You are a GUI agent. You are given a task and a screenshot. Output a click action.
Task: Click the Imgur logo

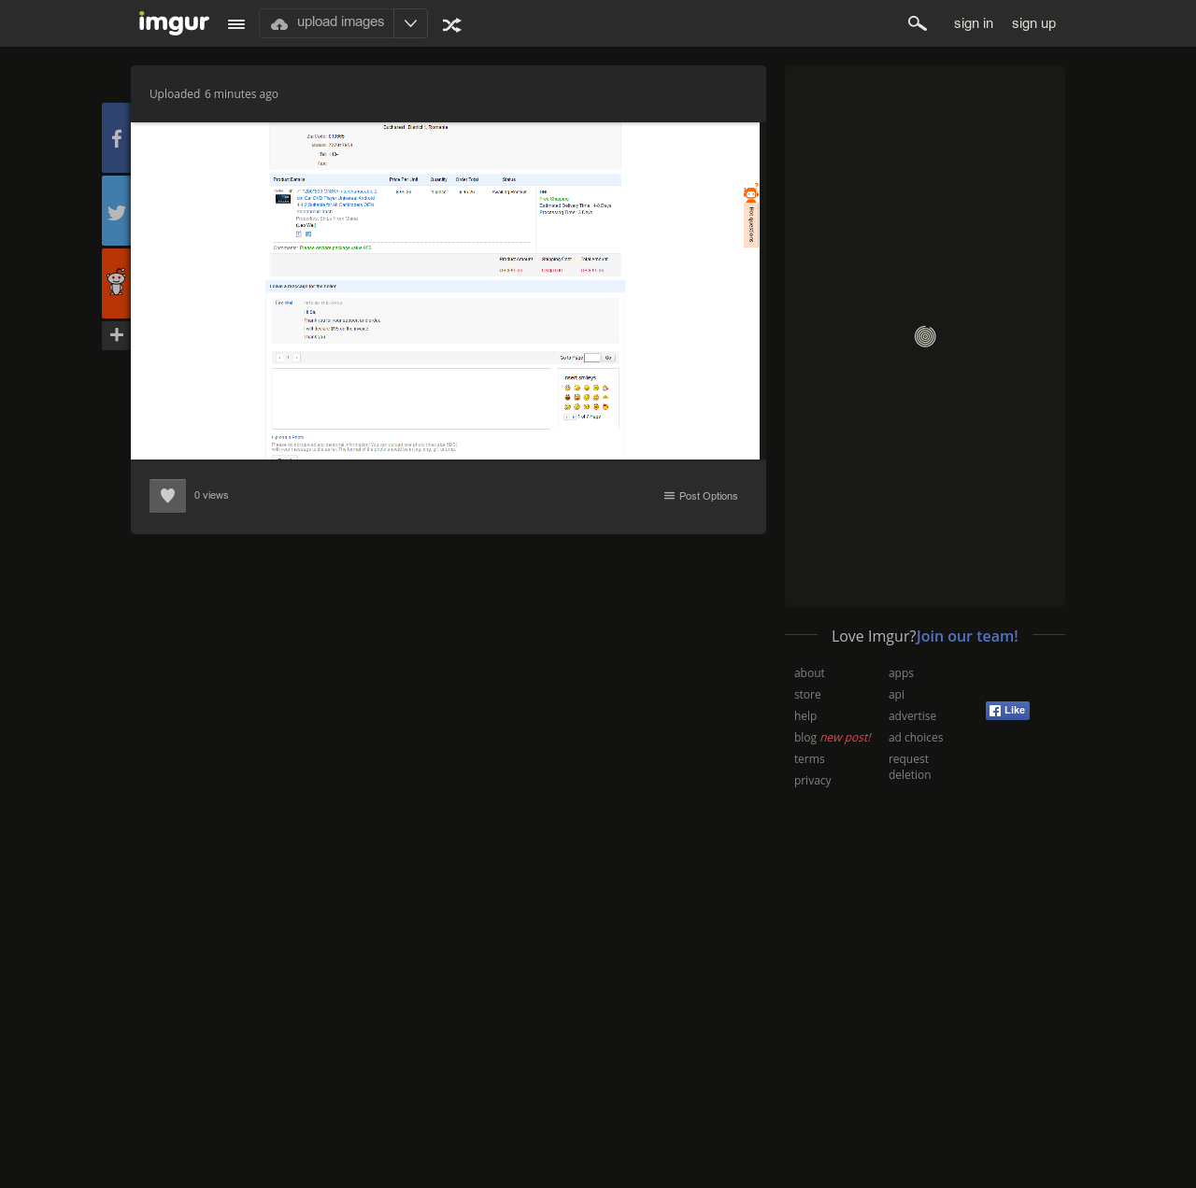pyautogui.click(x=174, y=22)
